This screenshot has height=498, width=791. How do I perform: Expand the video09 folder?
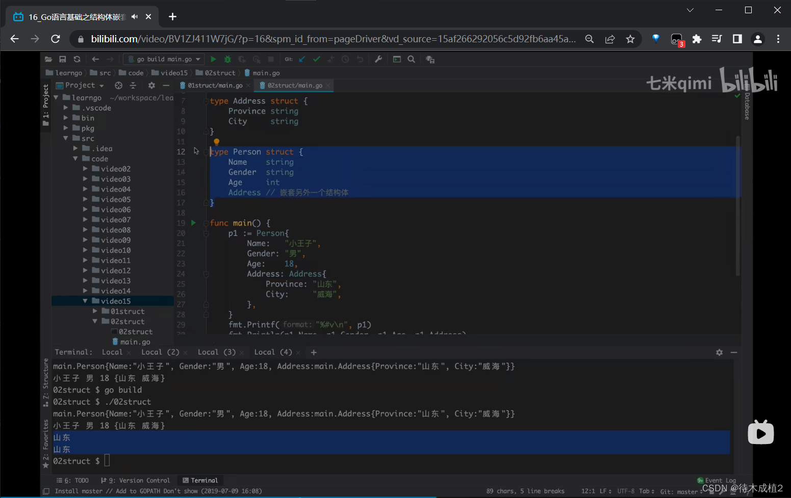(85, 240)
